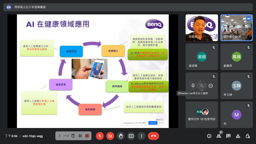This screenshot has width=256, height=144.
Task: Turn on the camera
Action: [110, 136]
